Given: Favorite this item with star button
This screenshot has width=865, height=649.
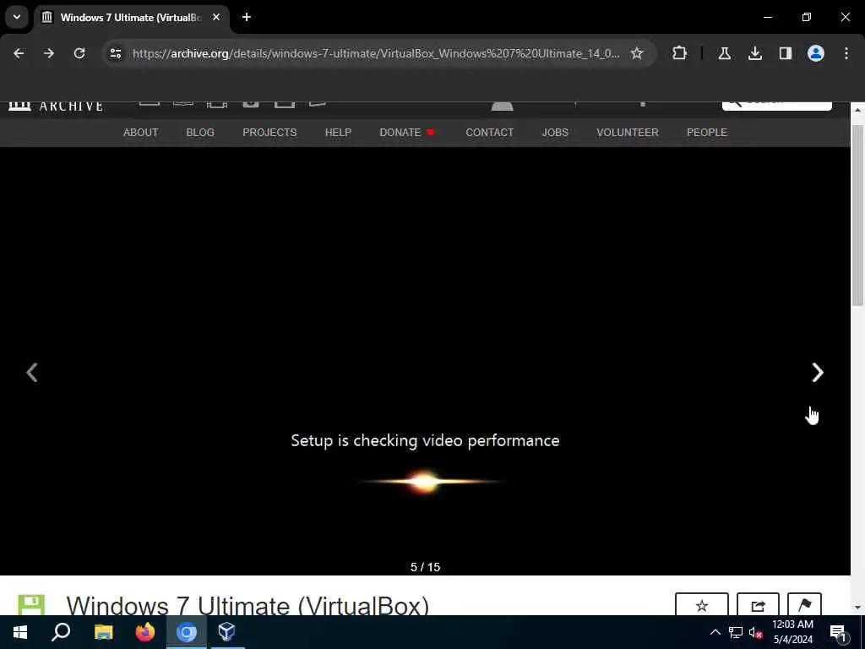Looking at the screenshot, I should pyautogui.click(x=702, y=605).
